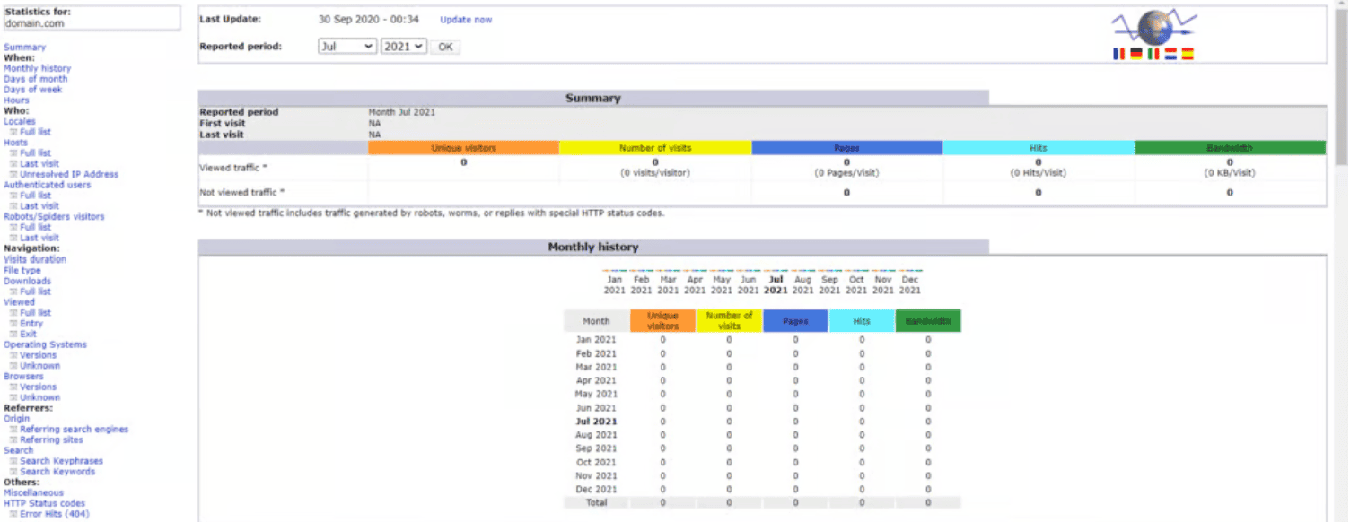Click list icon beside Locales Full list
Viewport: 1350px width, 522px height.
pos(13,132)
